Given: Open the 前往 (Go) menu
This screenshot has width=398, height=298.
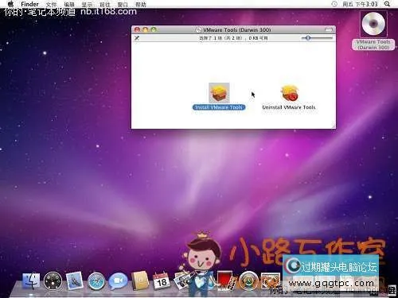Looking at the screenshot, I should pos(105,5).
